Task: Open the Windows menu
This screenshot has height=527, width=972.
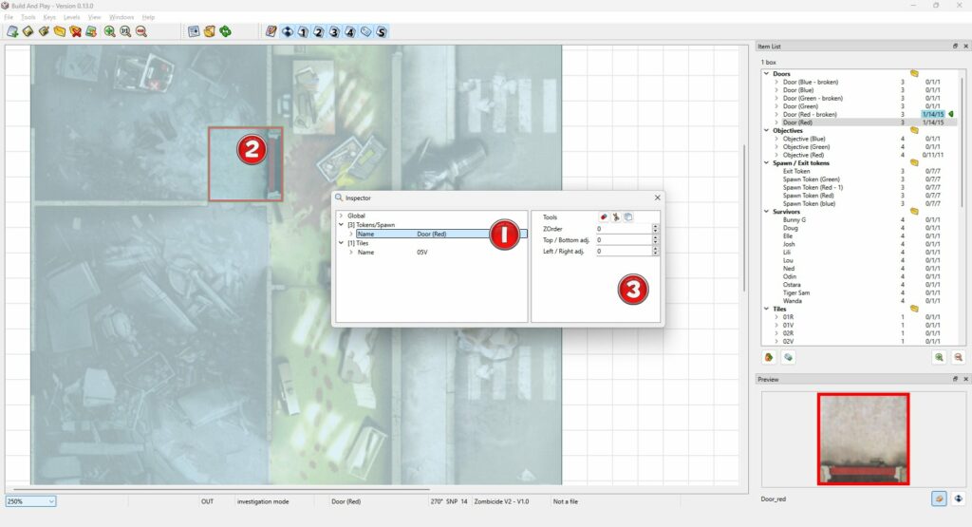Action: (x=121, y=17)
